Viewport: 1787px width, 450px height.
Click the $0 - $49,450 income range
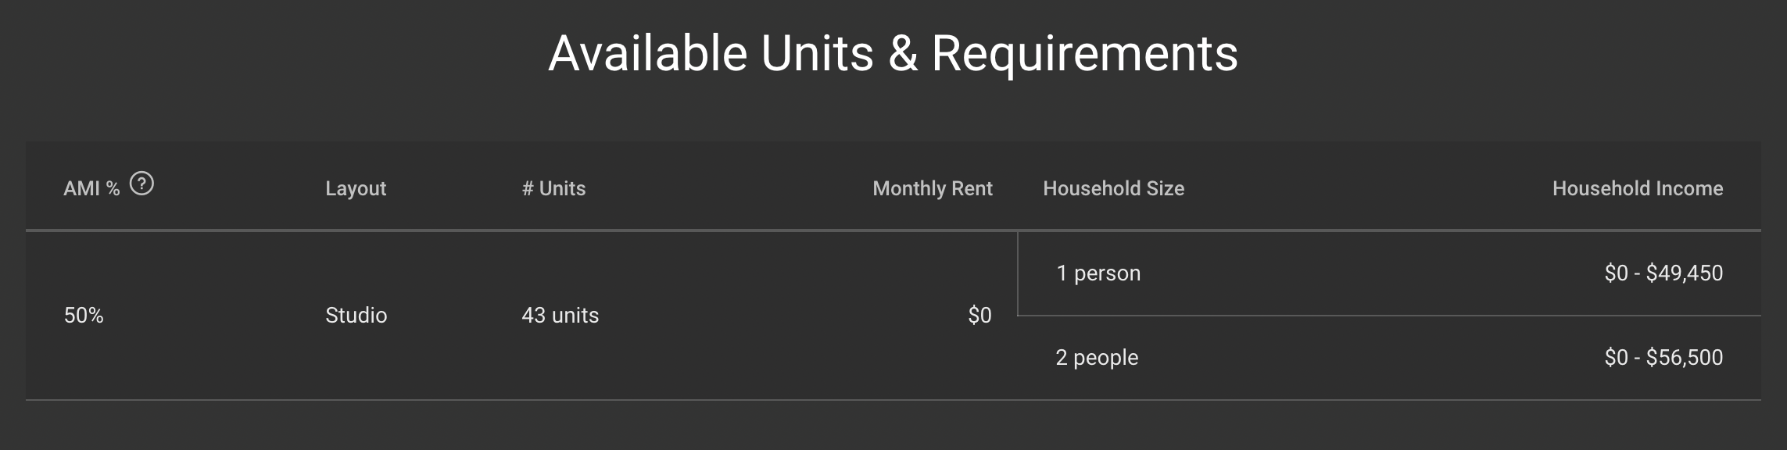(x=1663, y=273)
